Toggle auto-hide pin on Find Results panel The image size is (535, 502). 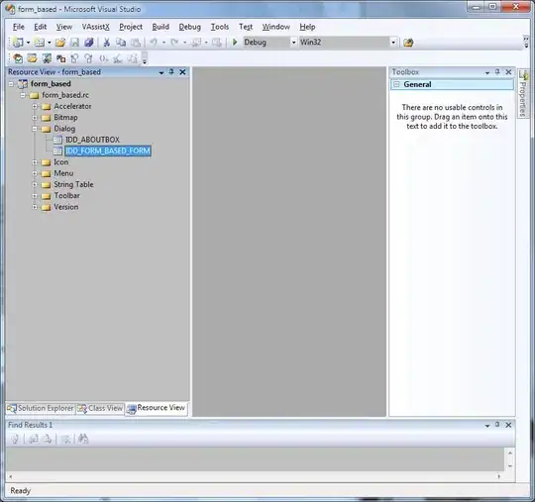click(497, 425)
